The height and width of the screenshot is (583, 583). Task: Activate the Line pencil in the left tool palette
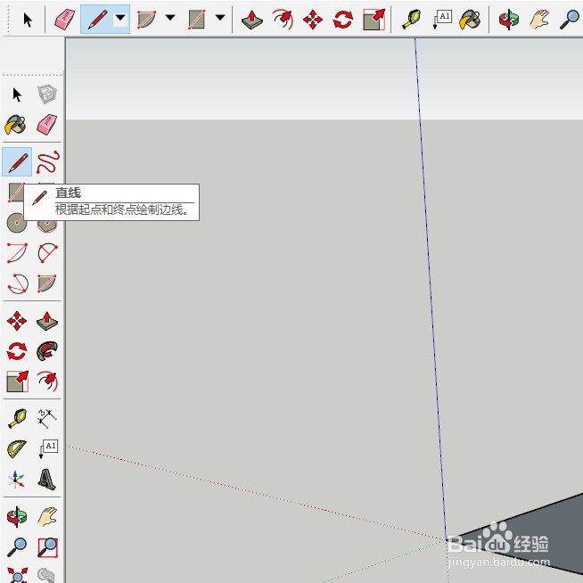click(x=17, y=162)
